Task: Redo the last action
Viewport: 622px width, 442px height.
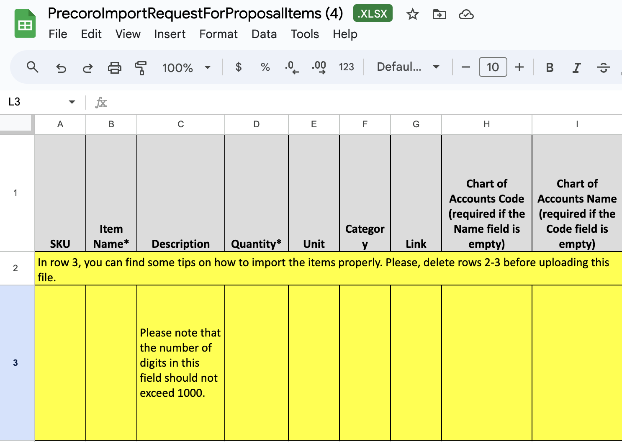Action: point(87,67)
